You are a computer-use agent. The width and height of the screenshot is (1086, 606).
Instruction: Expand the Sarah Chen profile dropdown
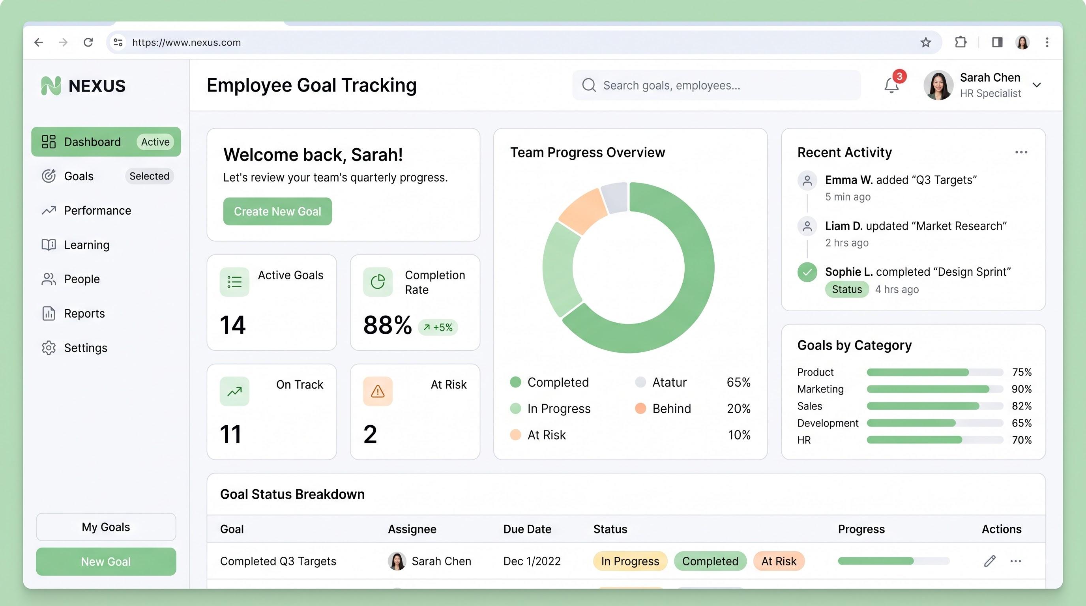tap(1037, 85)
